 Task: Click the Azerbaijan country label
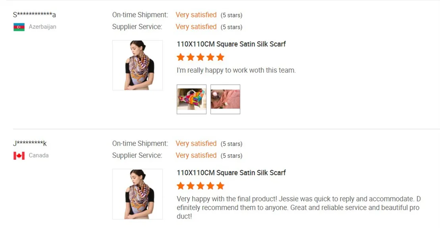click(x=42, y=27)
